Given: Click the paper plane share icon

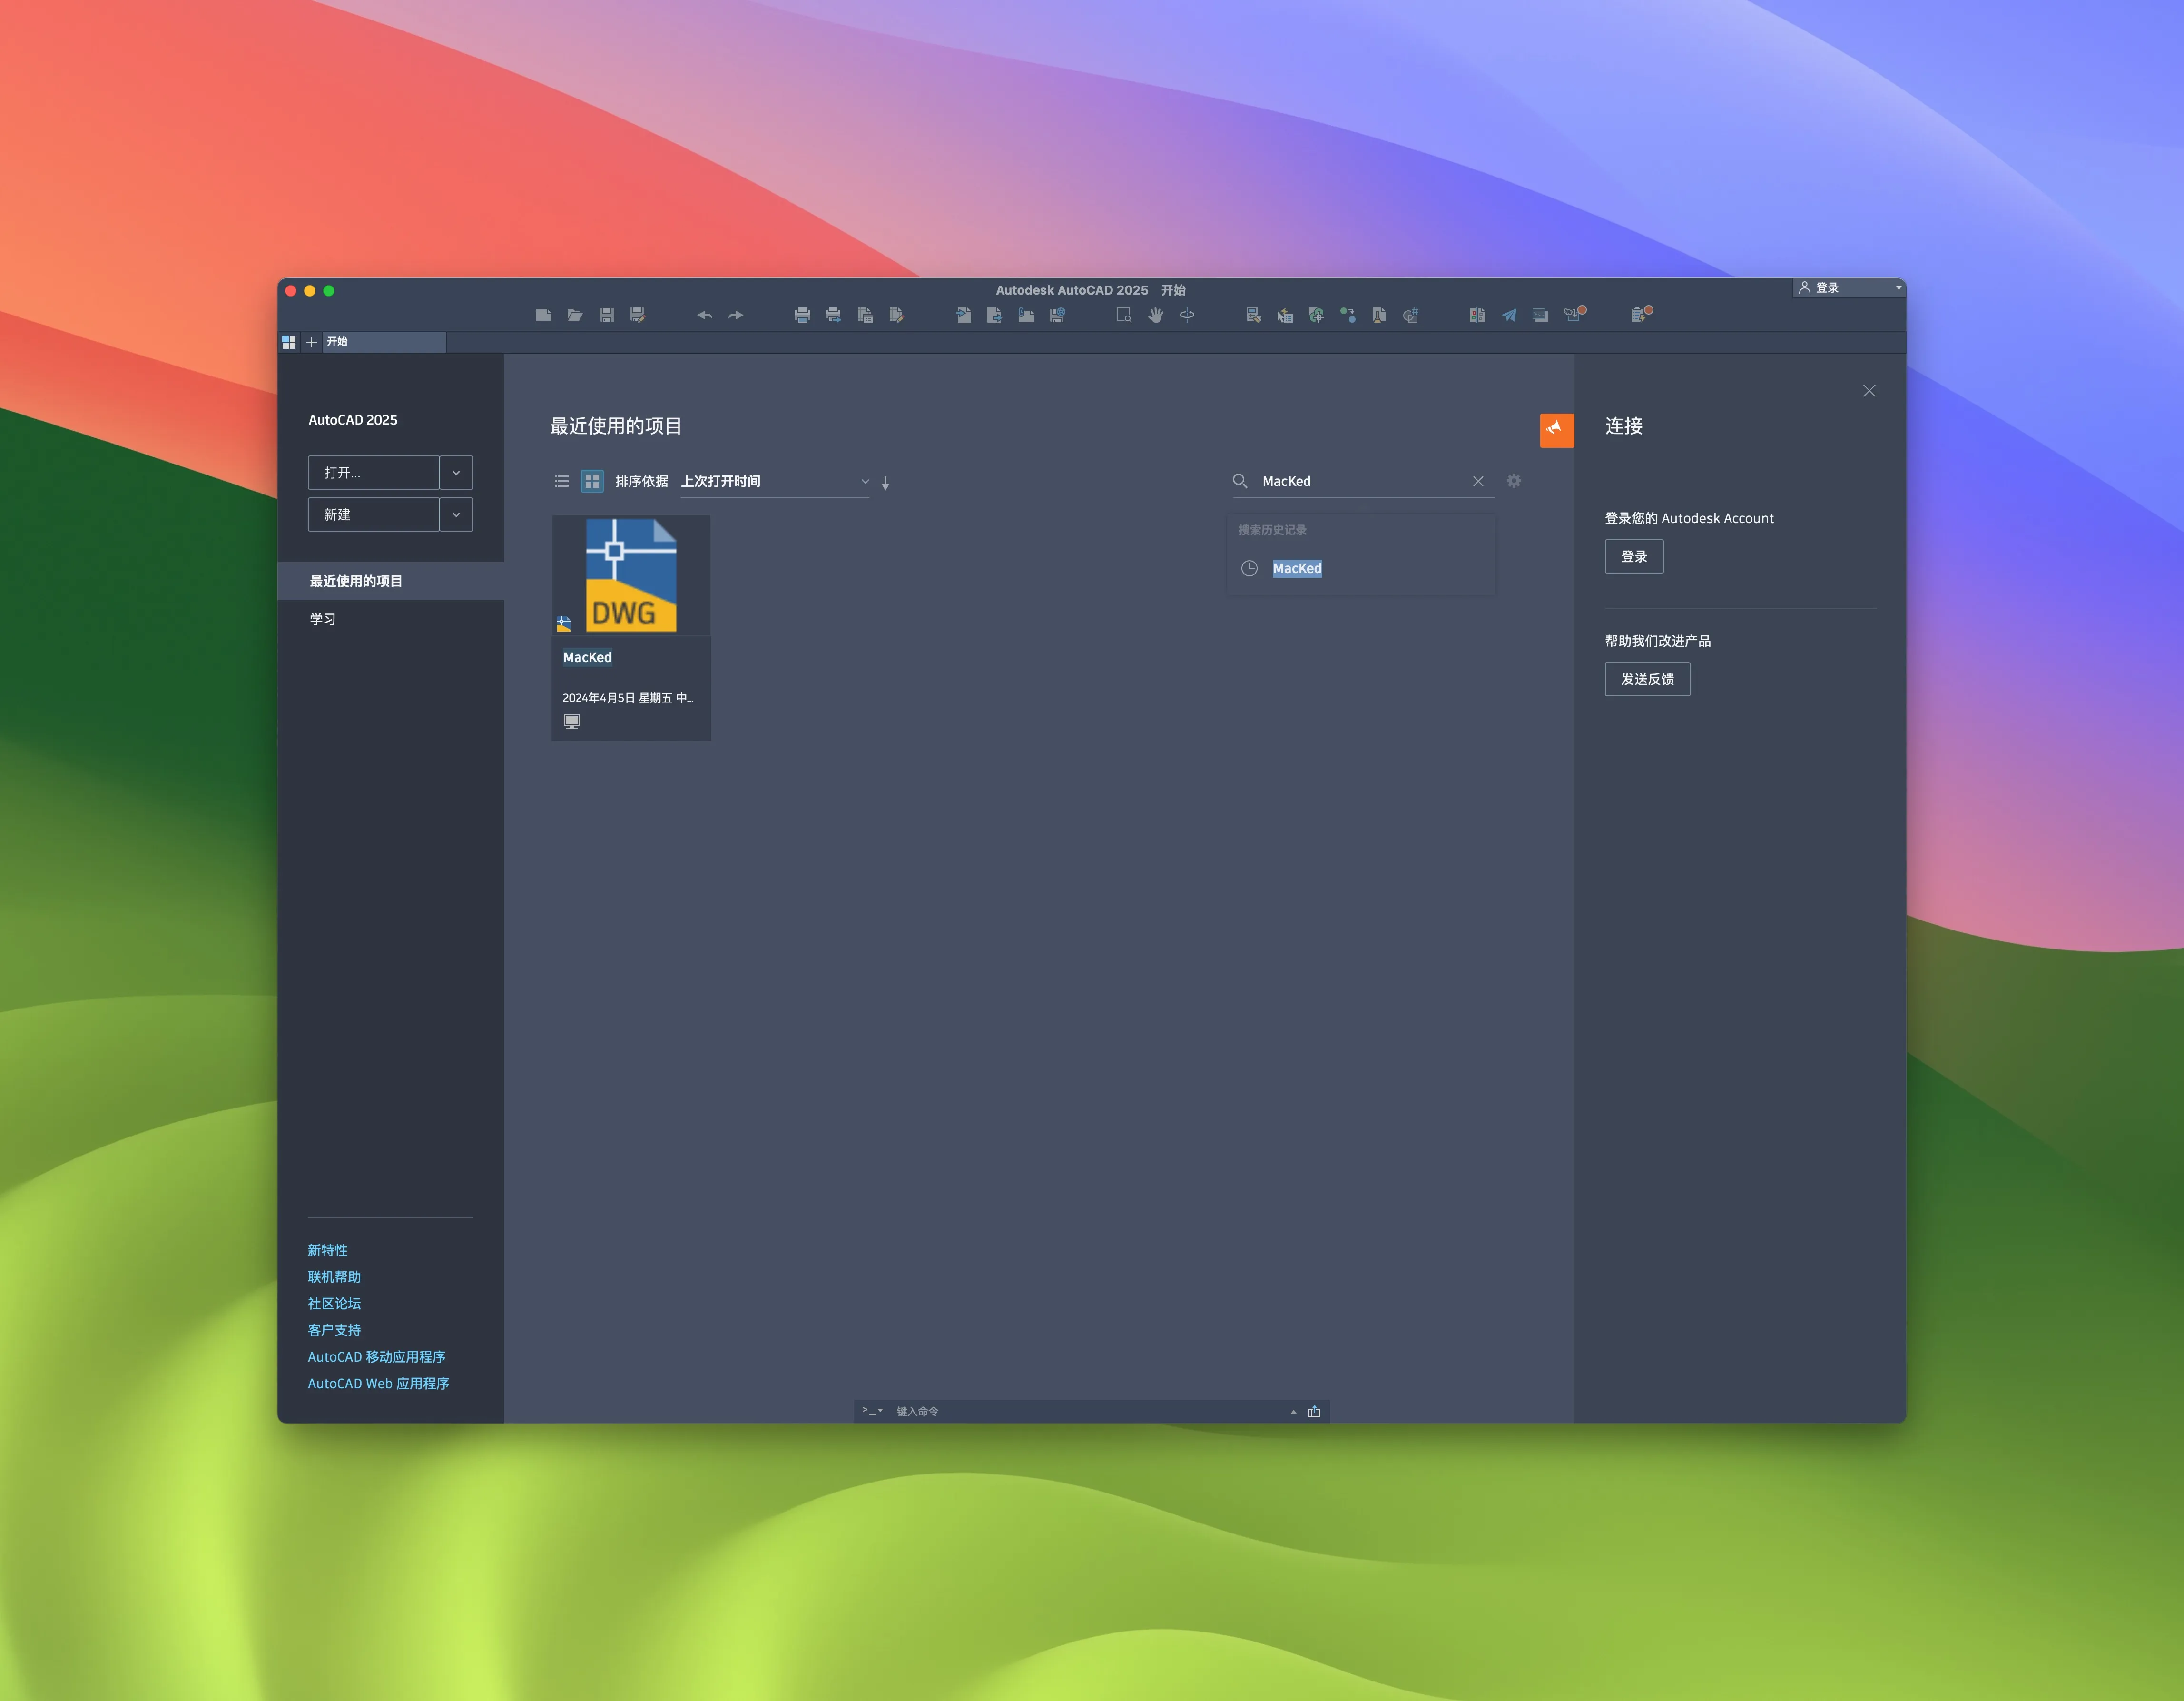Looking at the screenshot, I should coord(1509,315).
